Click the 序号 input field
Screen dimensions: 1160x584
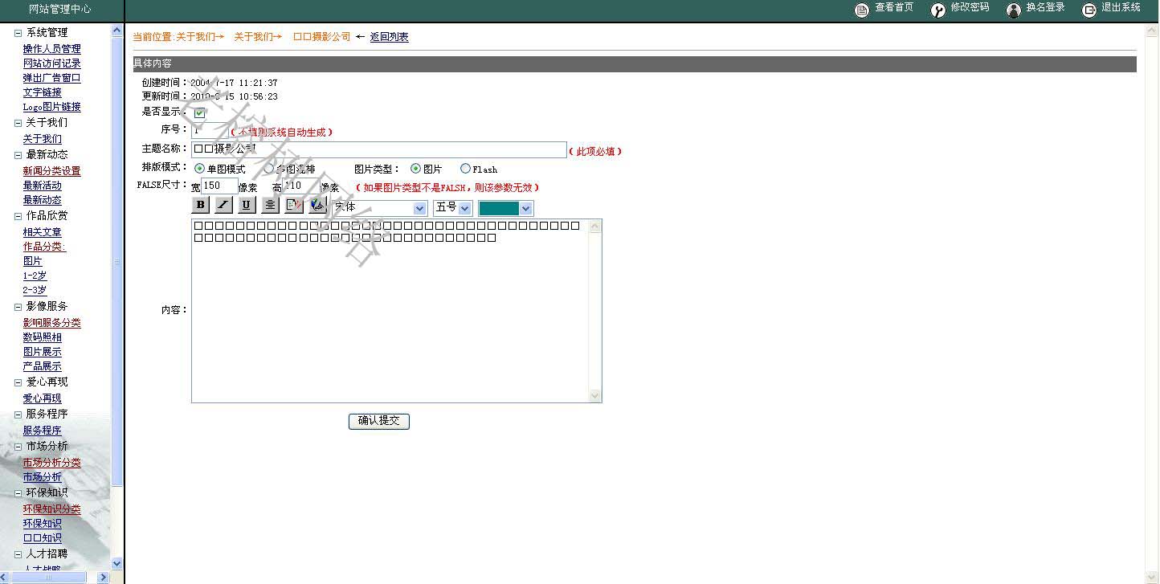click(210, 129)
